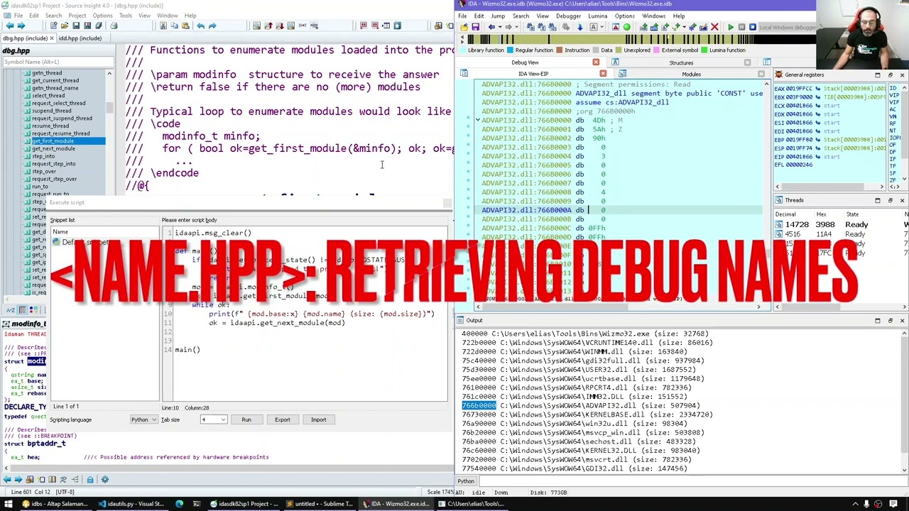Click the Paste icon in Source Insight toolbar

185,26
